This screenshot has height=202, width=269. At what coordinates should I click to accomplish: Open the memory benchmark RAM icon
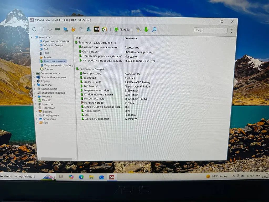(x=58, y=29)
